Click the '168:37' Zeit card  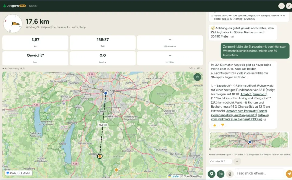pyautogui.click(x=103, y=42)
